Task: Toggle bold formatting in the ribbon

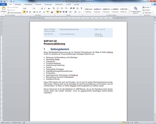Action: (x=24, y=12)
